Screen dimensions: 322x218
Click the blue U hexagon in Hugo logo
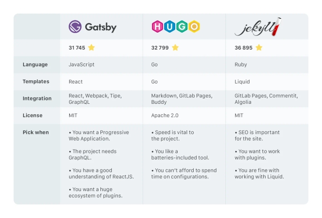coord(170,26)
